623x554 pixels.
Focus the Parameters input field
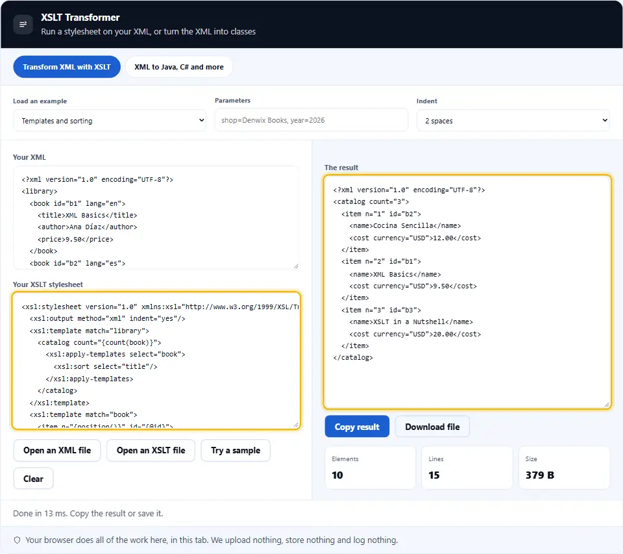[x=311, y=120]
